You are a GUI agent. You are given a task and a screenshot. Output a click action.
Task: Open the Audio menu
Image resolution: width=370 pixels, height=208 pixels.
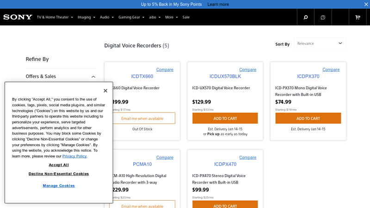click(107, 17)
